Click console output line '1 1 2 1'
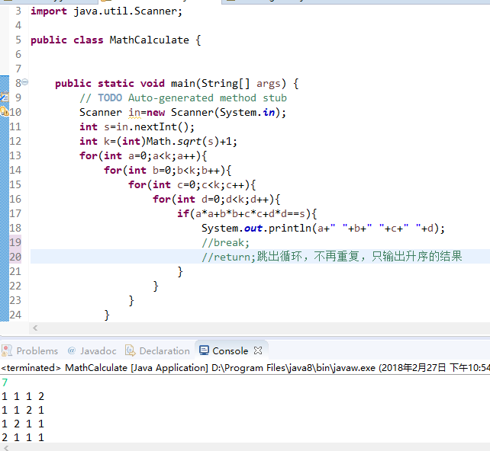Viewport: 490px width, 451px height. (23, 410)
